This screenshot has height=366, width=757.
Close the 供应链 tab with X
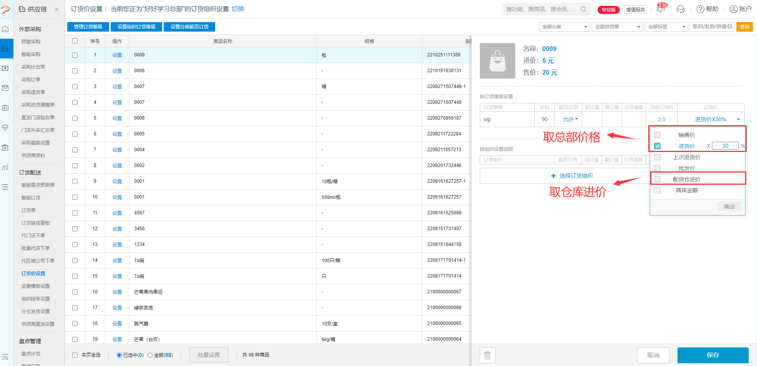coord(57,9)
